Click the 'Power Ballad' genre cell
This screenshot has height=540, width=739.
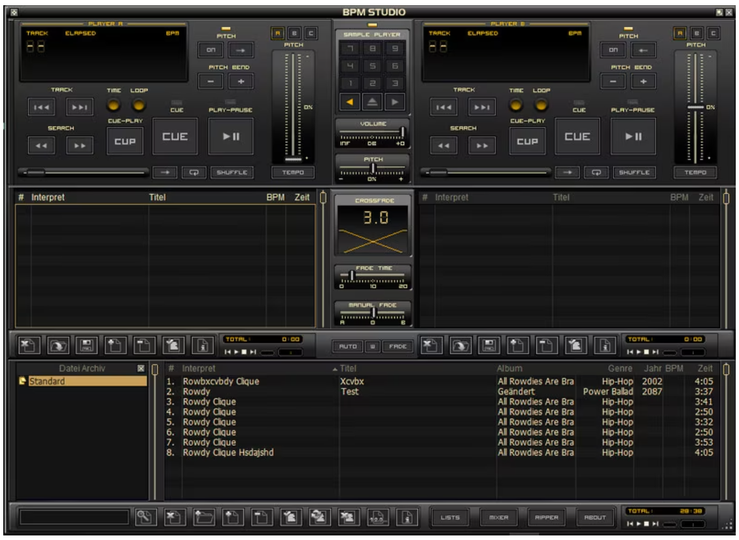tap(608, 392)
